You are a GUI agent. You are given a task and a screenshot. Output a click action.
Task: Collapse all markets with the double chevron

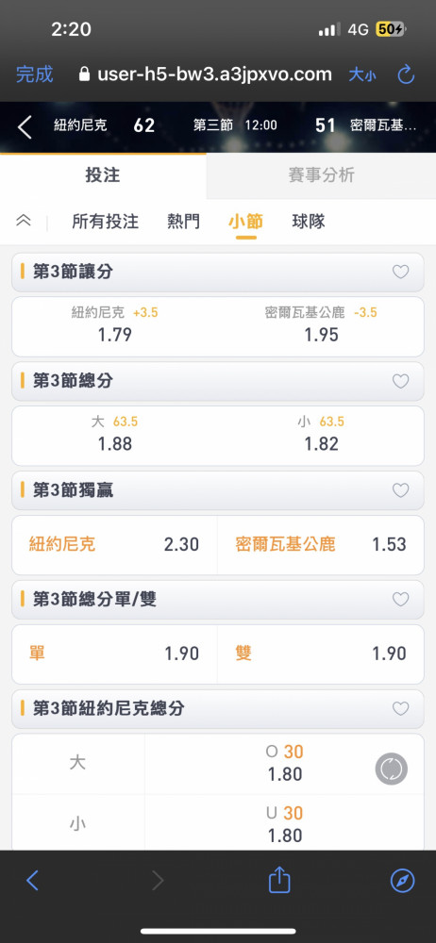pyautogui.click(x=23, y=221)
